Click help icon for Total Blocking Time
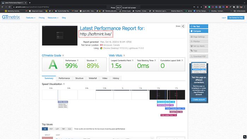The height and width of the screenshot is (139, 247). tap(155, 60)
